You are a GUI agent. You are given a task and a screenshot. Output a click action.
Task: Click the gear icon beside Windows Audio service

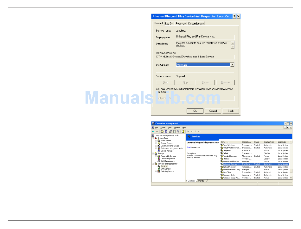coord(222,175)
